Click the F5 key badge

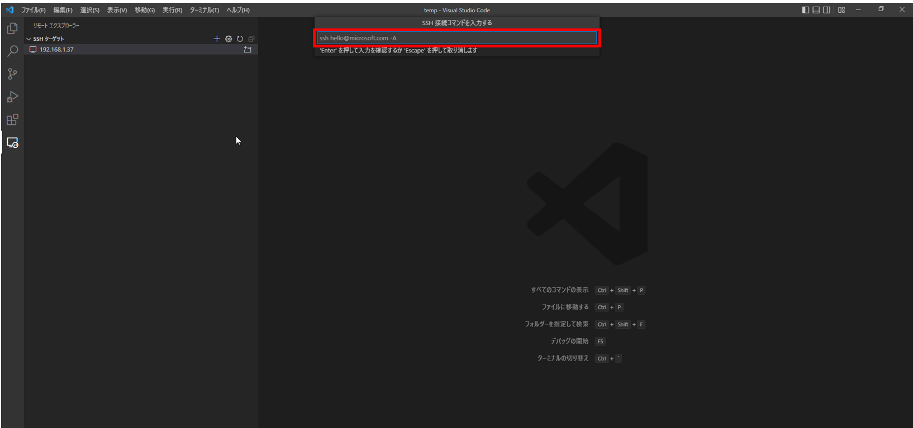tap(601, 342)
